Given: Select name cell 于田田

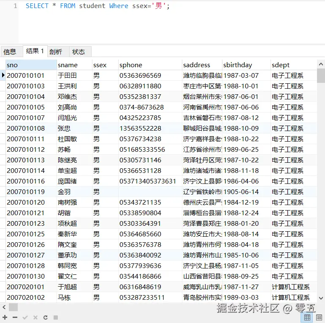Looking at the screenshot, I should 74,75.
